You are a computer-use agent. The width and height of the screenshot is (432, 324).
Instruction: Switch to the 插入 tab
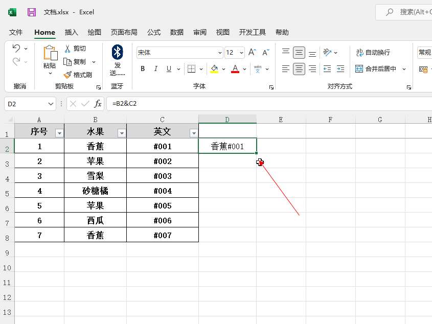click(x=72, y=32)
